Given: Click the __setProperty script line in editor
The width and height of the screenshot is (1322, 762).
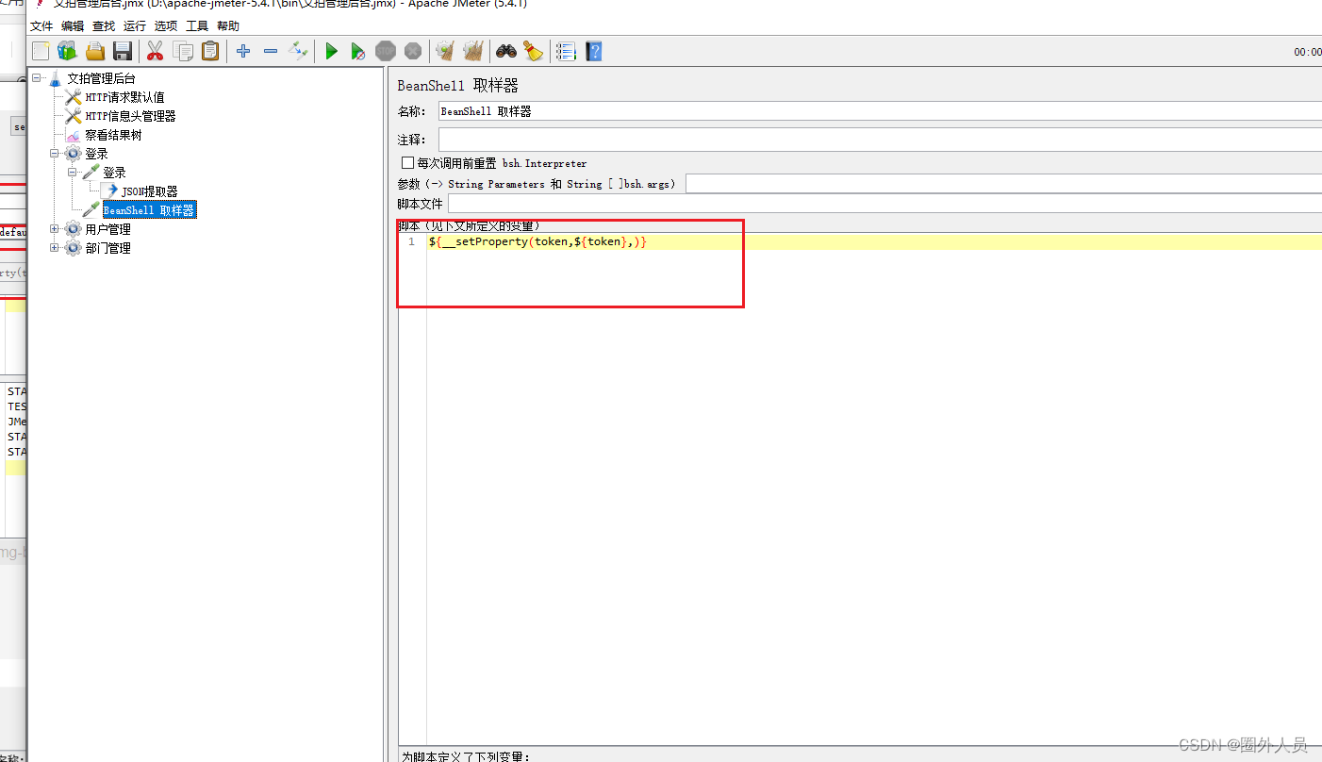Looking at the screenshot, I should 537,242.
